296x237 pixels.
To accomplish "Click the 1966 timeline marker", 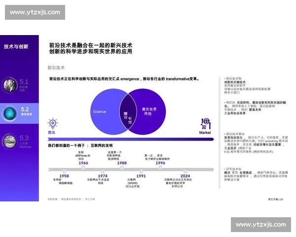I will (83, 167).
